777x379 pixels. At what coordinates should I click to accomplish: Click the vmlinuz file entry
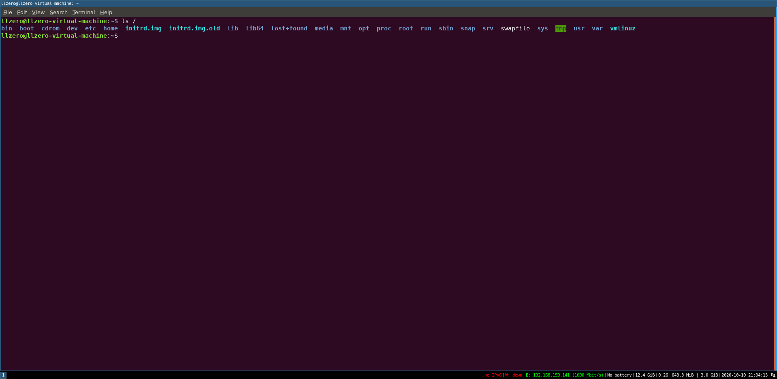click(622, 28)
